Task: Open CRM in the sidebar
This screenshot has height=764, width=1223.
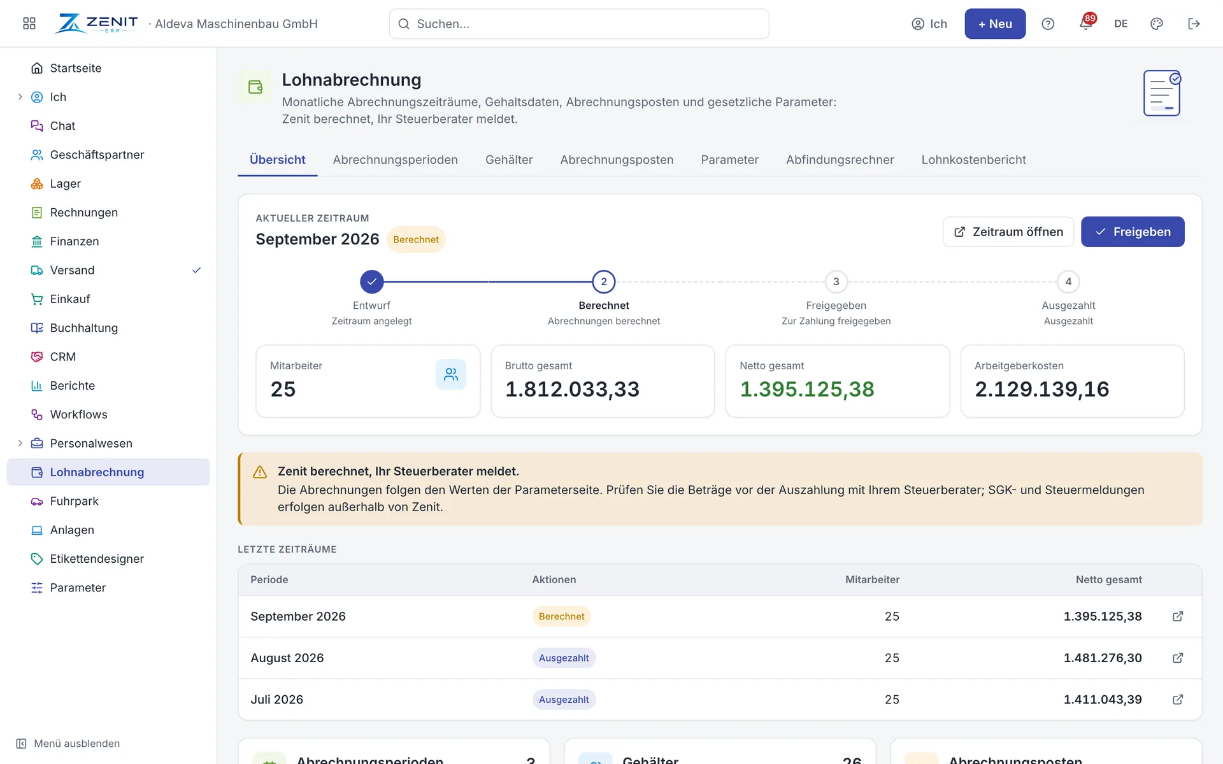Action: [x=108, y=357]
